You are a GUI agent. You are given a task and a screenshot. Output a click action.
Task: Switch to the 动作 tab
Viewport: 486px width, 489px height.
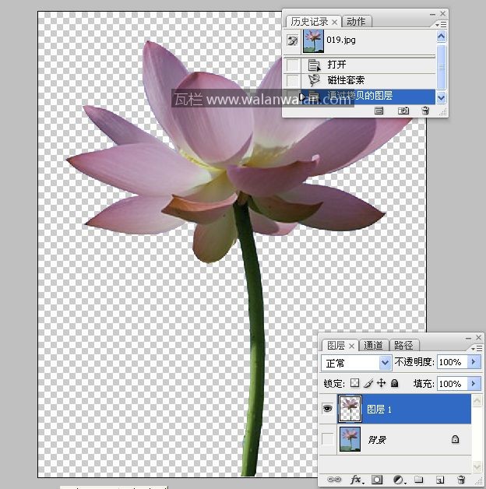tap(356, 22)
